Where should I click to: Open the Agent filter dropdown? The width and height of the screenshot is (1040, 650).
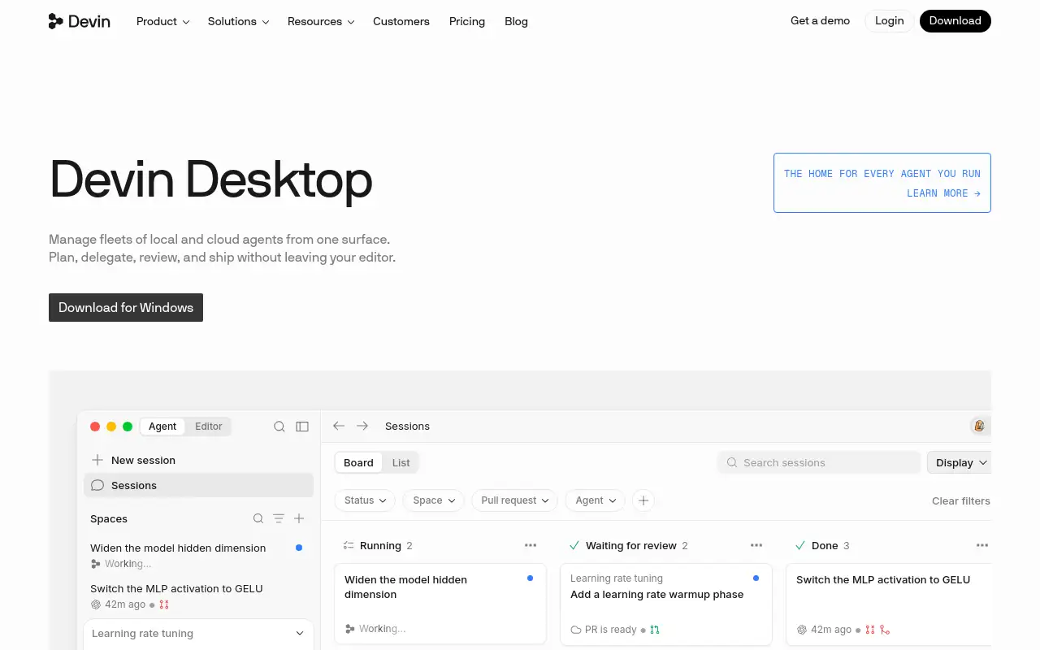point(596,500)
